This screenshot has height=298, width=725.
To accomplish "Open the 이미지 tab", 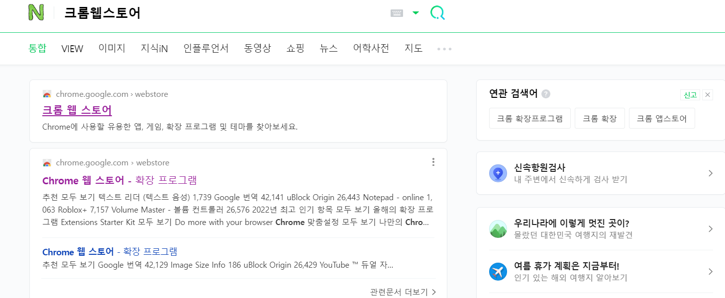I will tap(112, 48).
